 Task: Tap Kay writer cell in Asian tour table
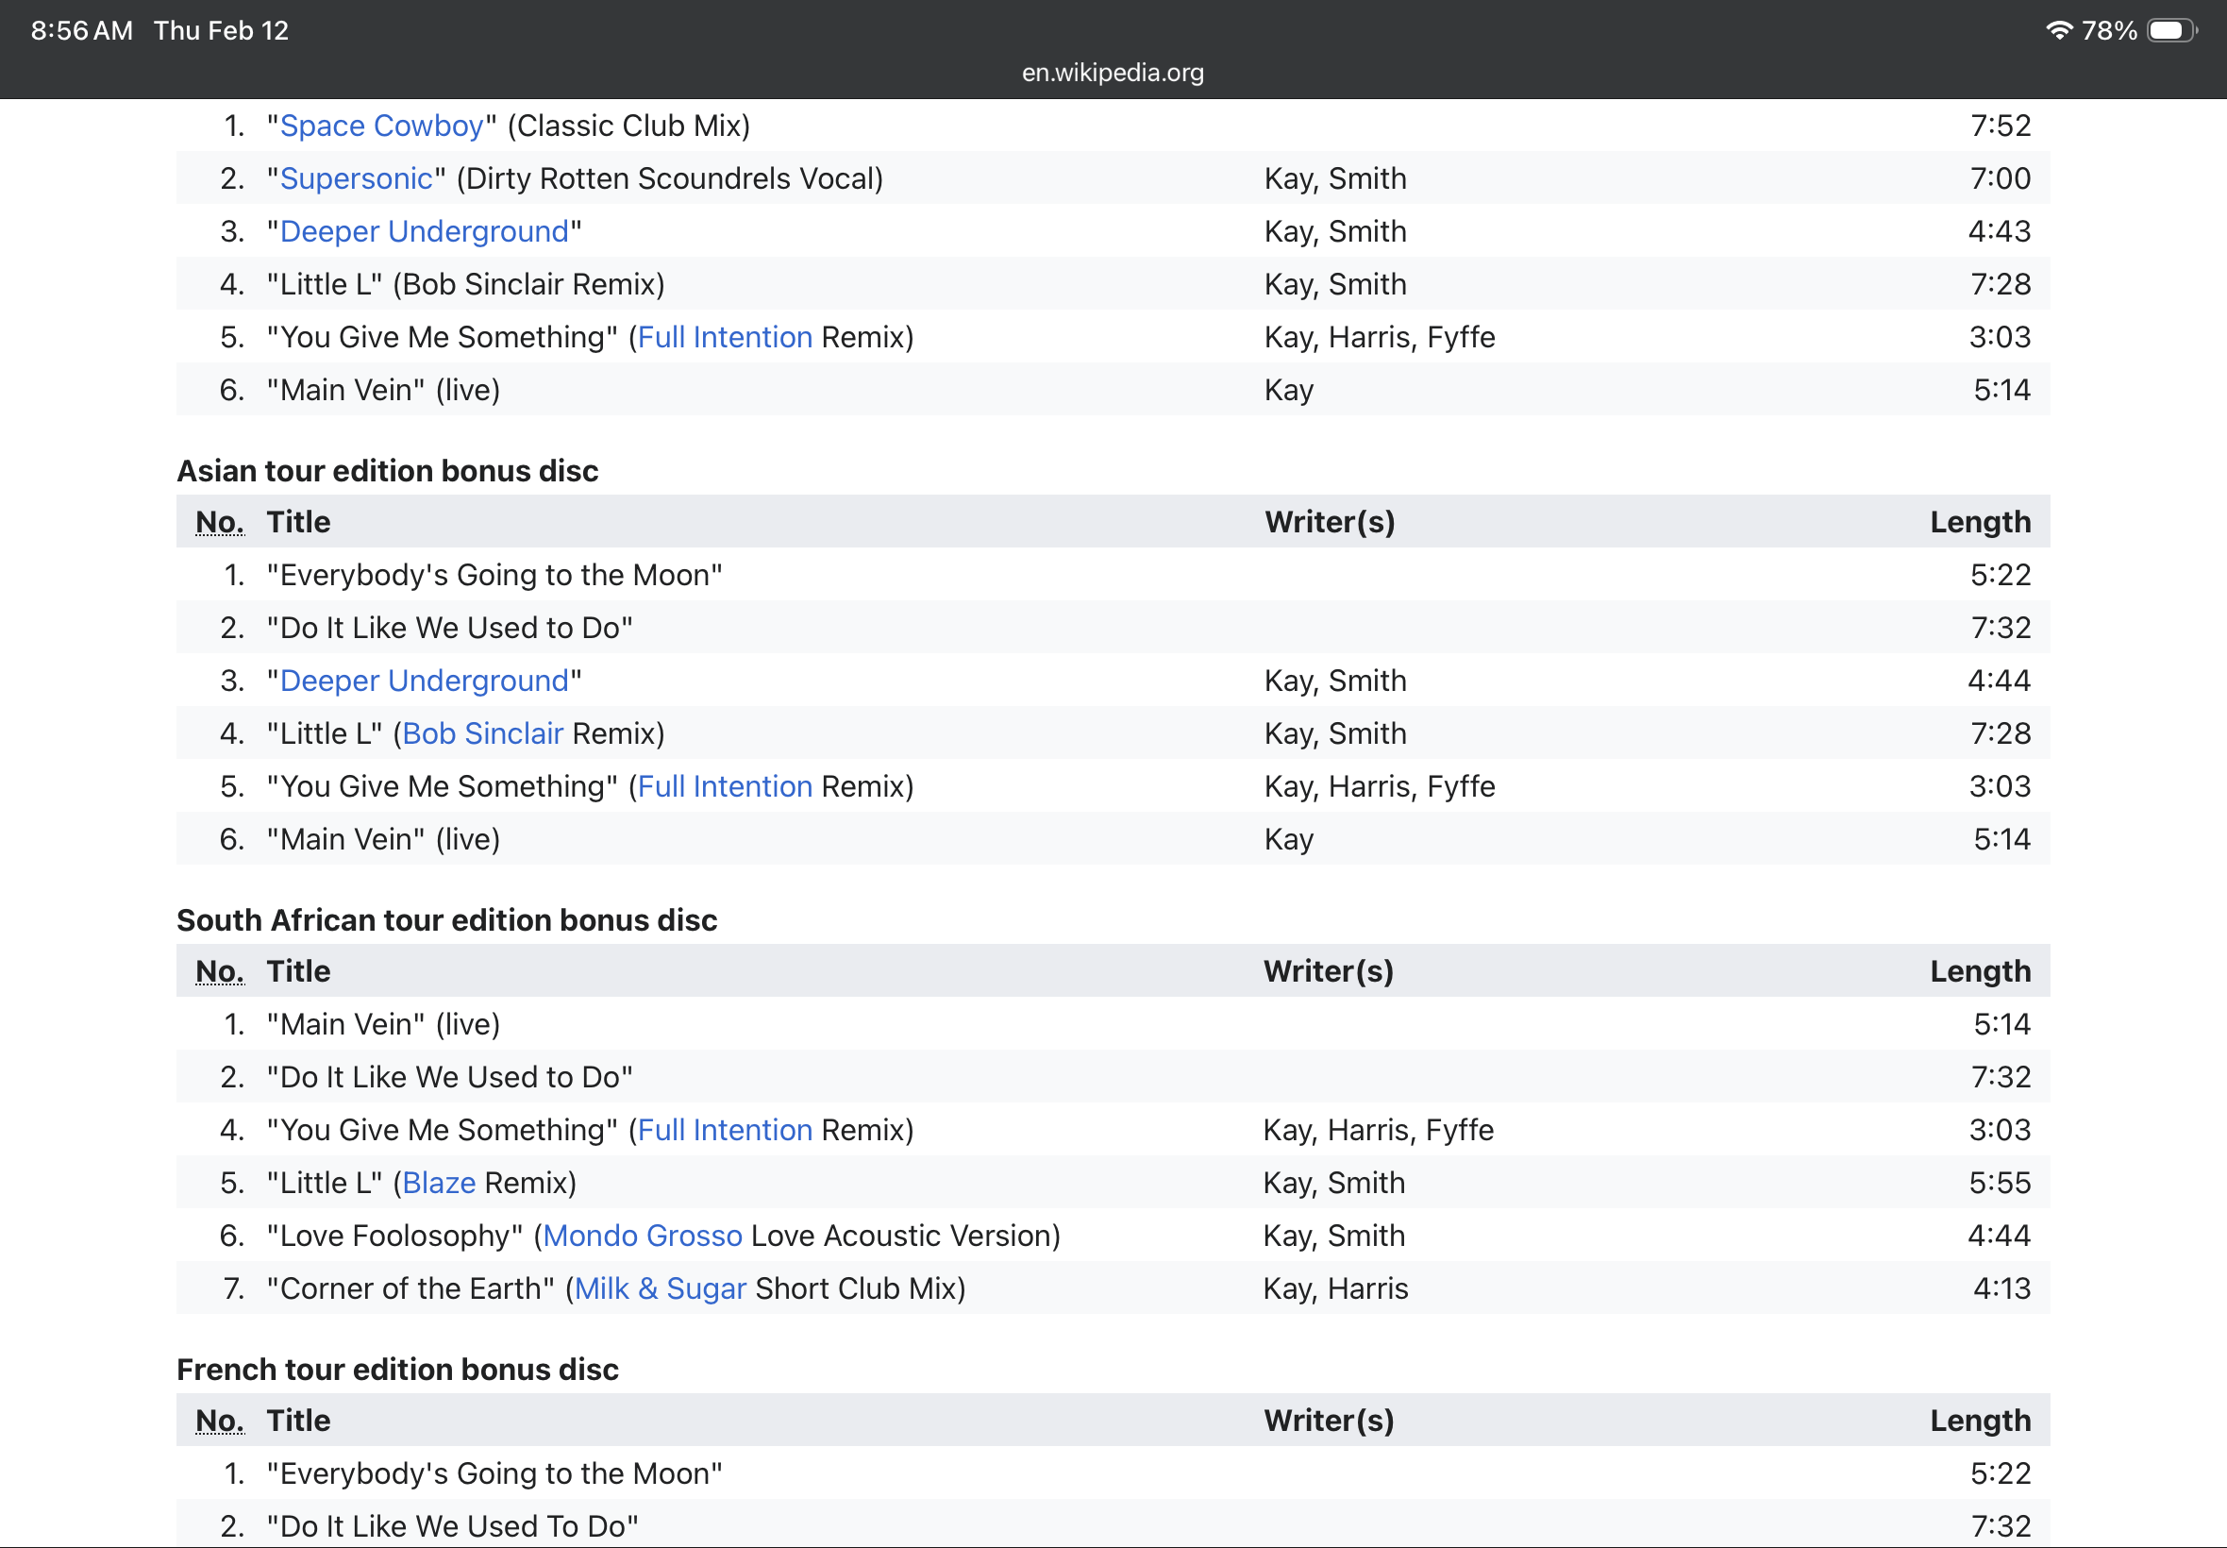coord(1288,839)
